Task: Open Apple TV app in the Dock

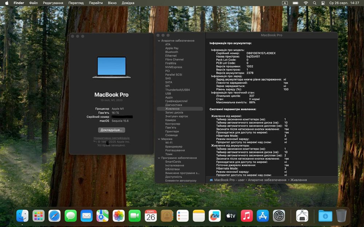Action: (231, 216)
